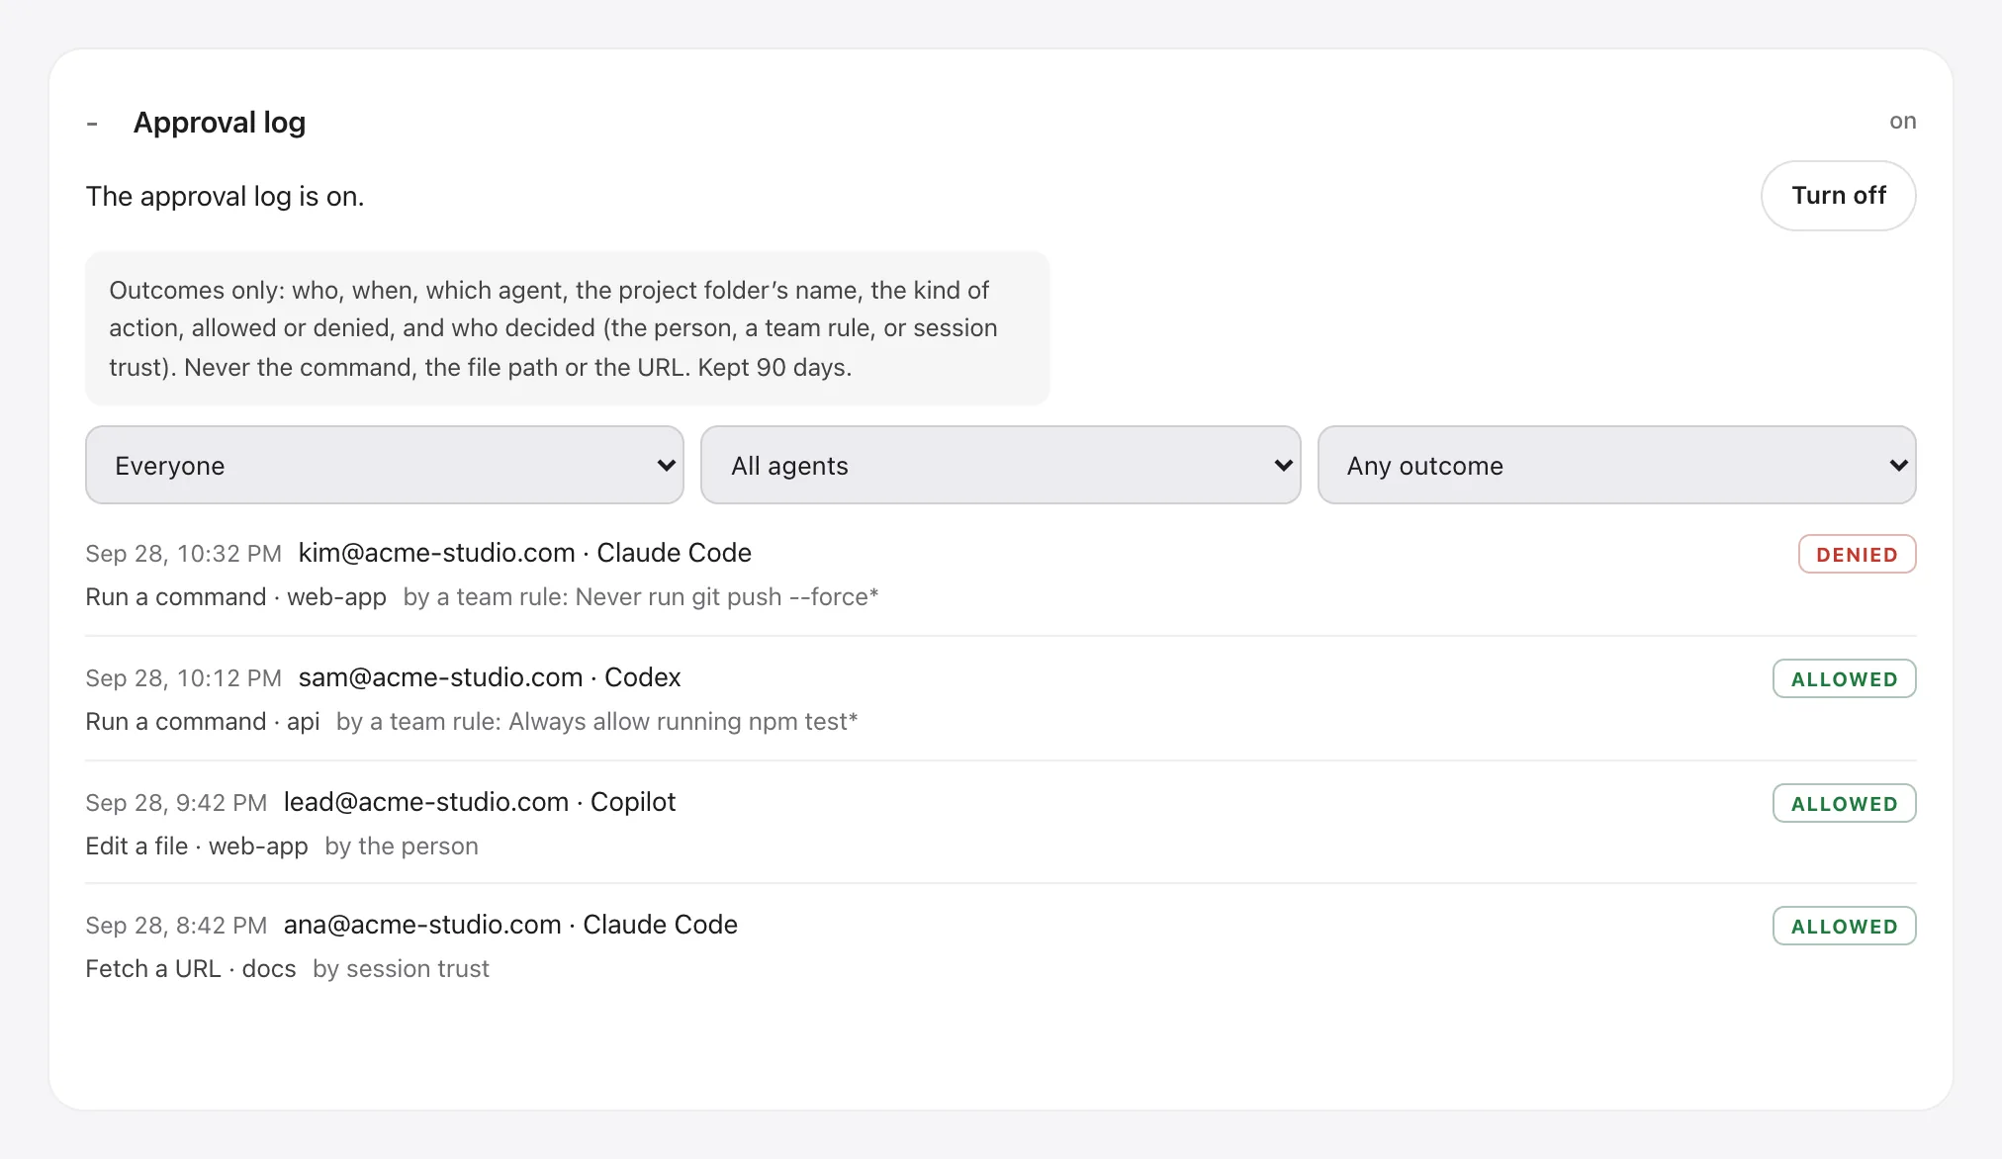Click the 'by session trust' decision text
This screenshot has width=2002, height=1159.
tap(401, 969)
